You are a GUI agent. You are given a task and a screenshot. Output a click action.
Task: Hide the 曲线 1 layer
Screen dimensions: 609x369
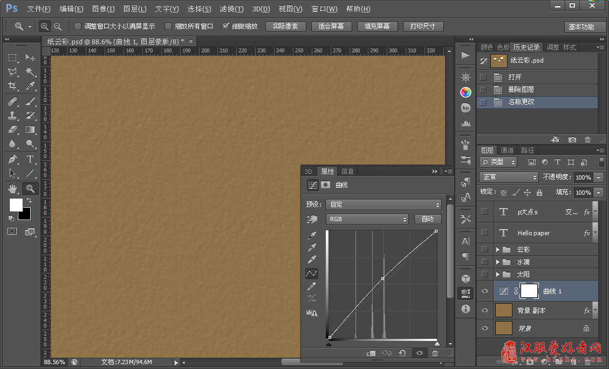[x=485, y=291]
